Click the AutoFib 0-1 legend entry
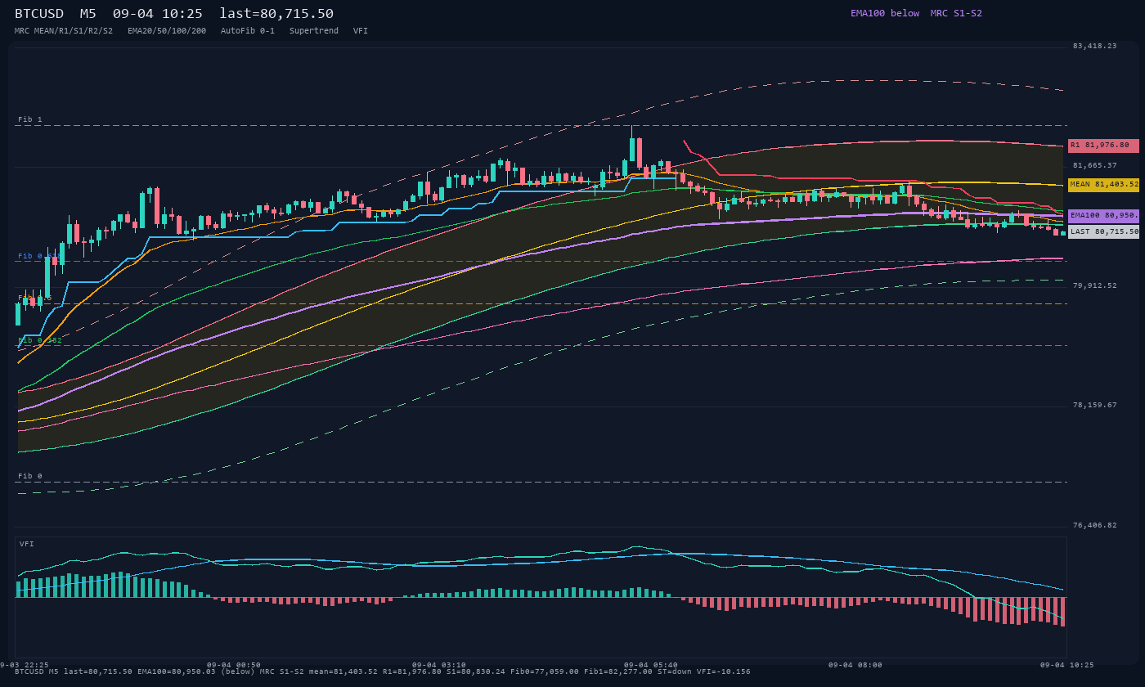The width and height of the screenshot is (1145, 687). pos(248,31)
